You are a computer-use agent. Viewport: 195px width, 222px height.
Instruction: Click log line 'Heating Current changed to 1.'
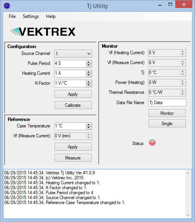point(52,183)
